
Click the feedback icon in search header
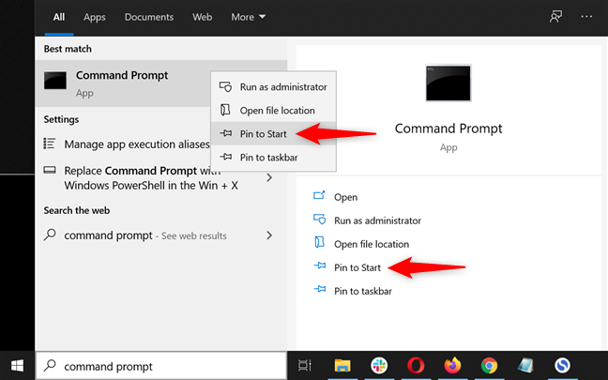555,17
